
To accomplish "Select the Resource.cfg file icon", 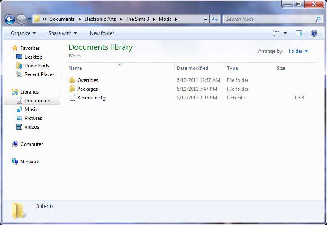I will pyautogui.click(x=72, y=97).
